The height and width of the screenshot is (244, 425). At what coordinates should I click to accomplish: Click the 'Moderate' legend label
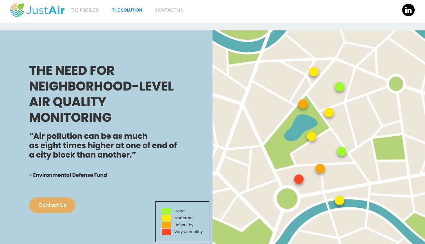[183, 218]
